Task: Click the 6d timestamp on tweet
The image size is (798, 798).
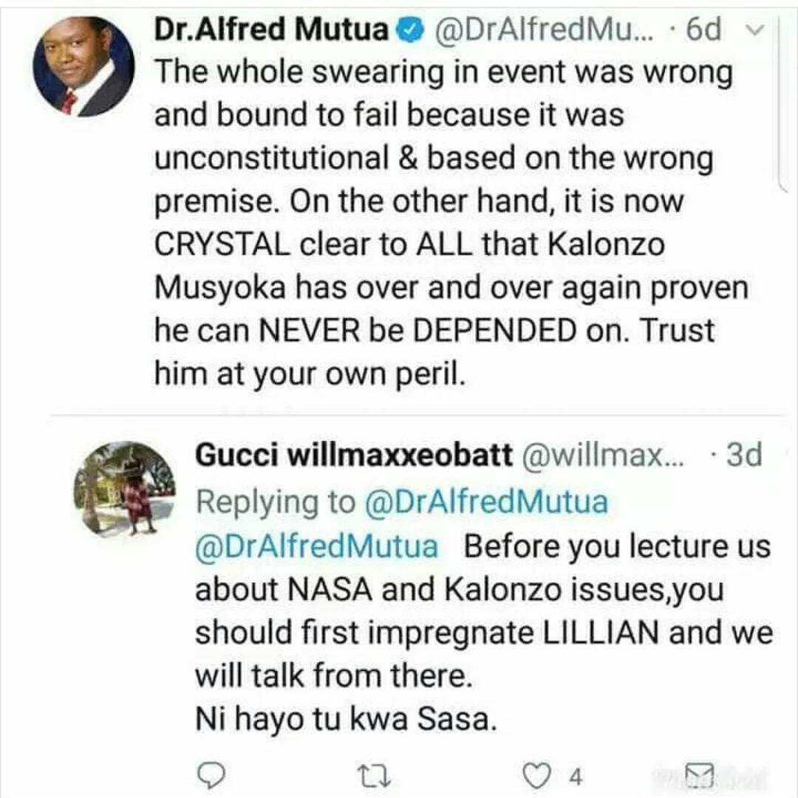Action: (703, 30)
